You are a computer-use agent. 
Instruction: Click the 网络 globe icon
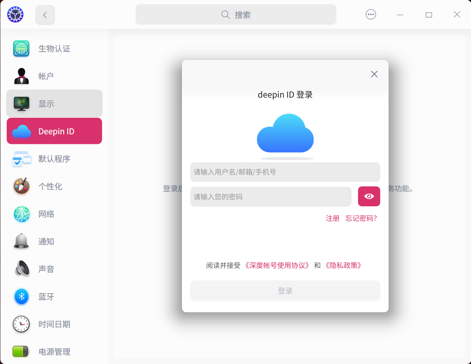(21, 214)
